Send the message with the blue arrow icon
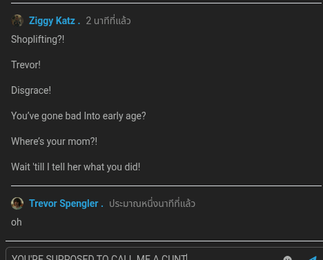The width and height of the screenshot is (323, 260). tap(313, 259)
